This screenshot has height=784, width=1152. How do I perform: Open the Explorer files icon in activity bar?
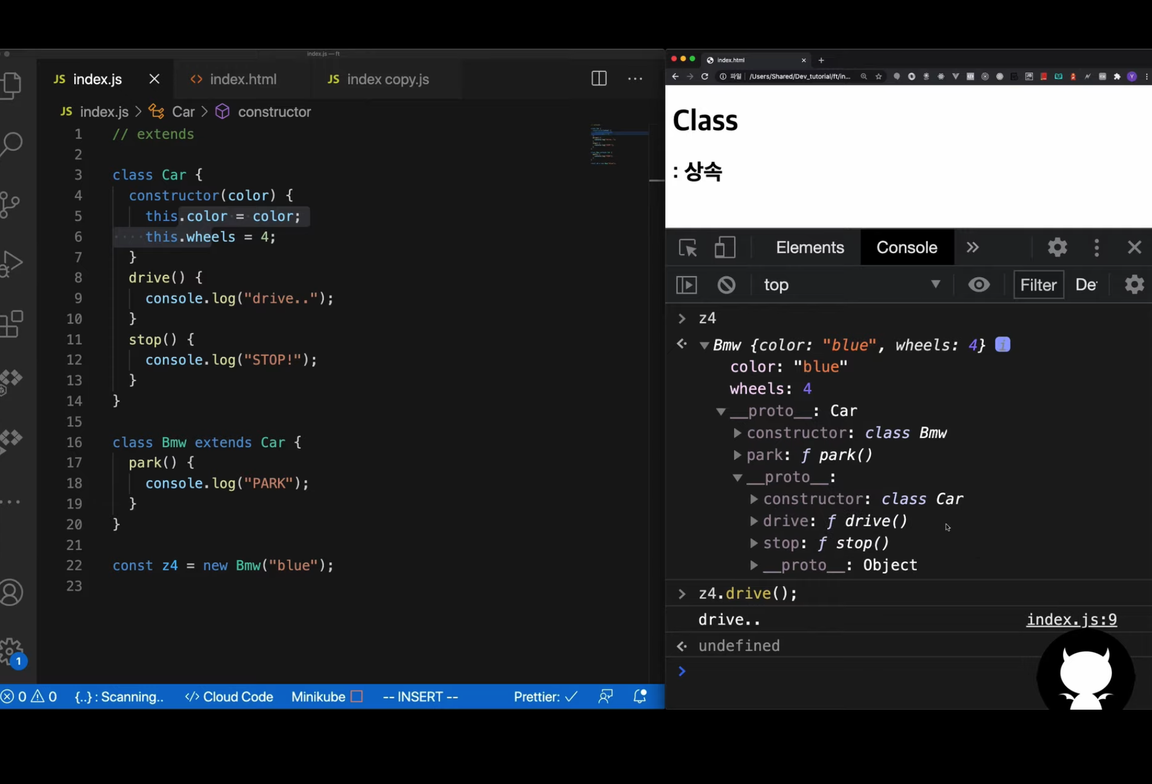click(10, 85)
